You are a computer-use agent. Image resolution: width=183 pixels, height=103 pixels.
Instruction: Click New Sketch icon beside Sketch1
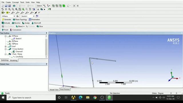37,16
